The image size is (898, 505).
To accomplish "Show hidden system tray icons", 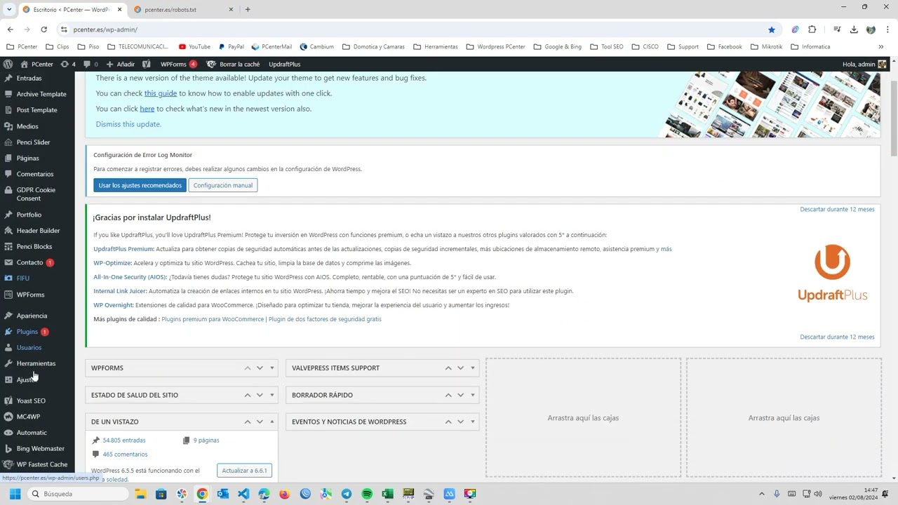I will (x=762, y=494).
